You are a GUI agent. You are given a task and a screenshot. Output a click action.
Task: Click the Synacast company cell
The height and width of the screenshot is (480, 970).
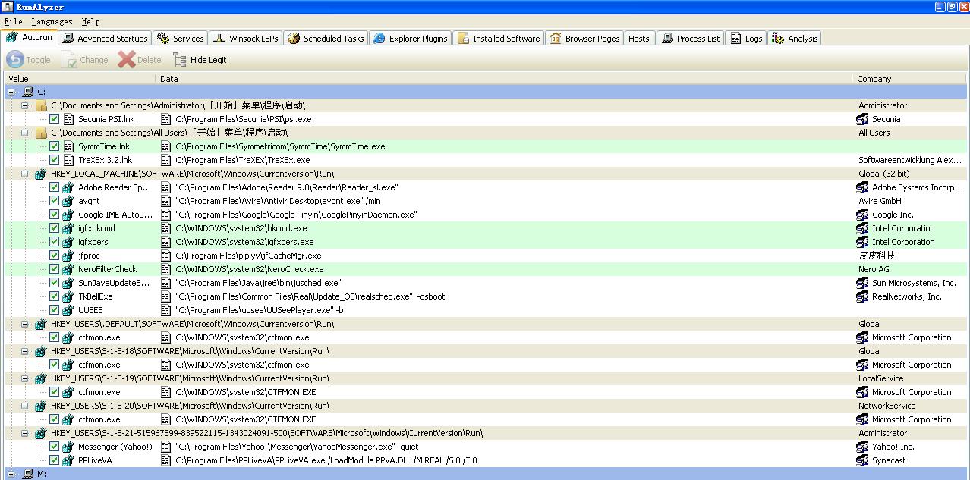click(x=889, y=460)
